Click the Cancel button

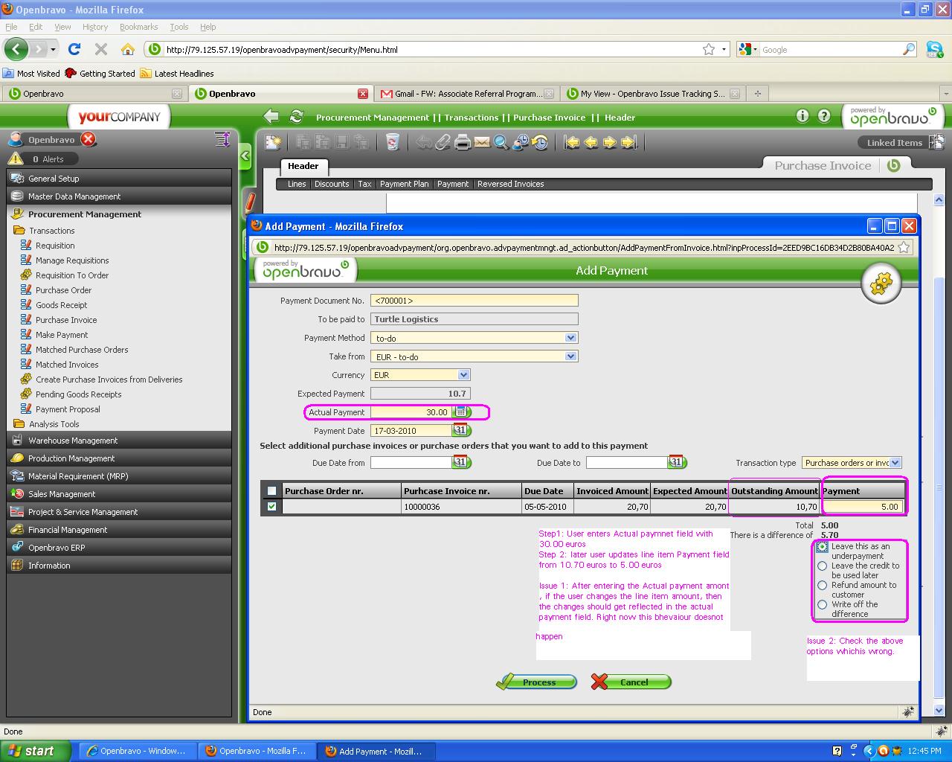coord(632,682)
